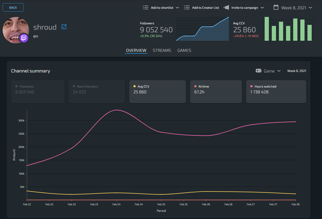Click the Followers sparkline chart in header
Image resolution: width=322 pixels, height=219 pixels.
point(203,29)
